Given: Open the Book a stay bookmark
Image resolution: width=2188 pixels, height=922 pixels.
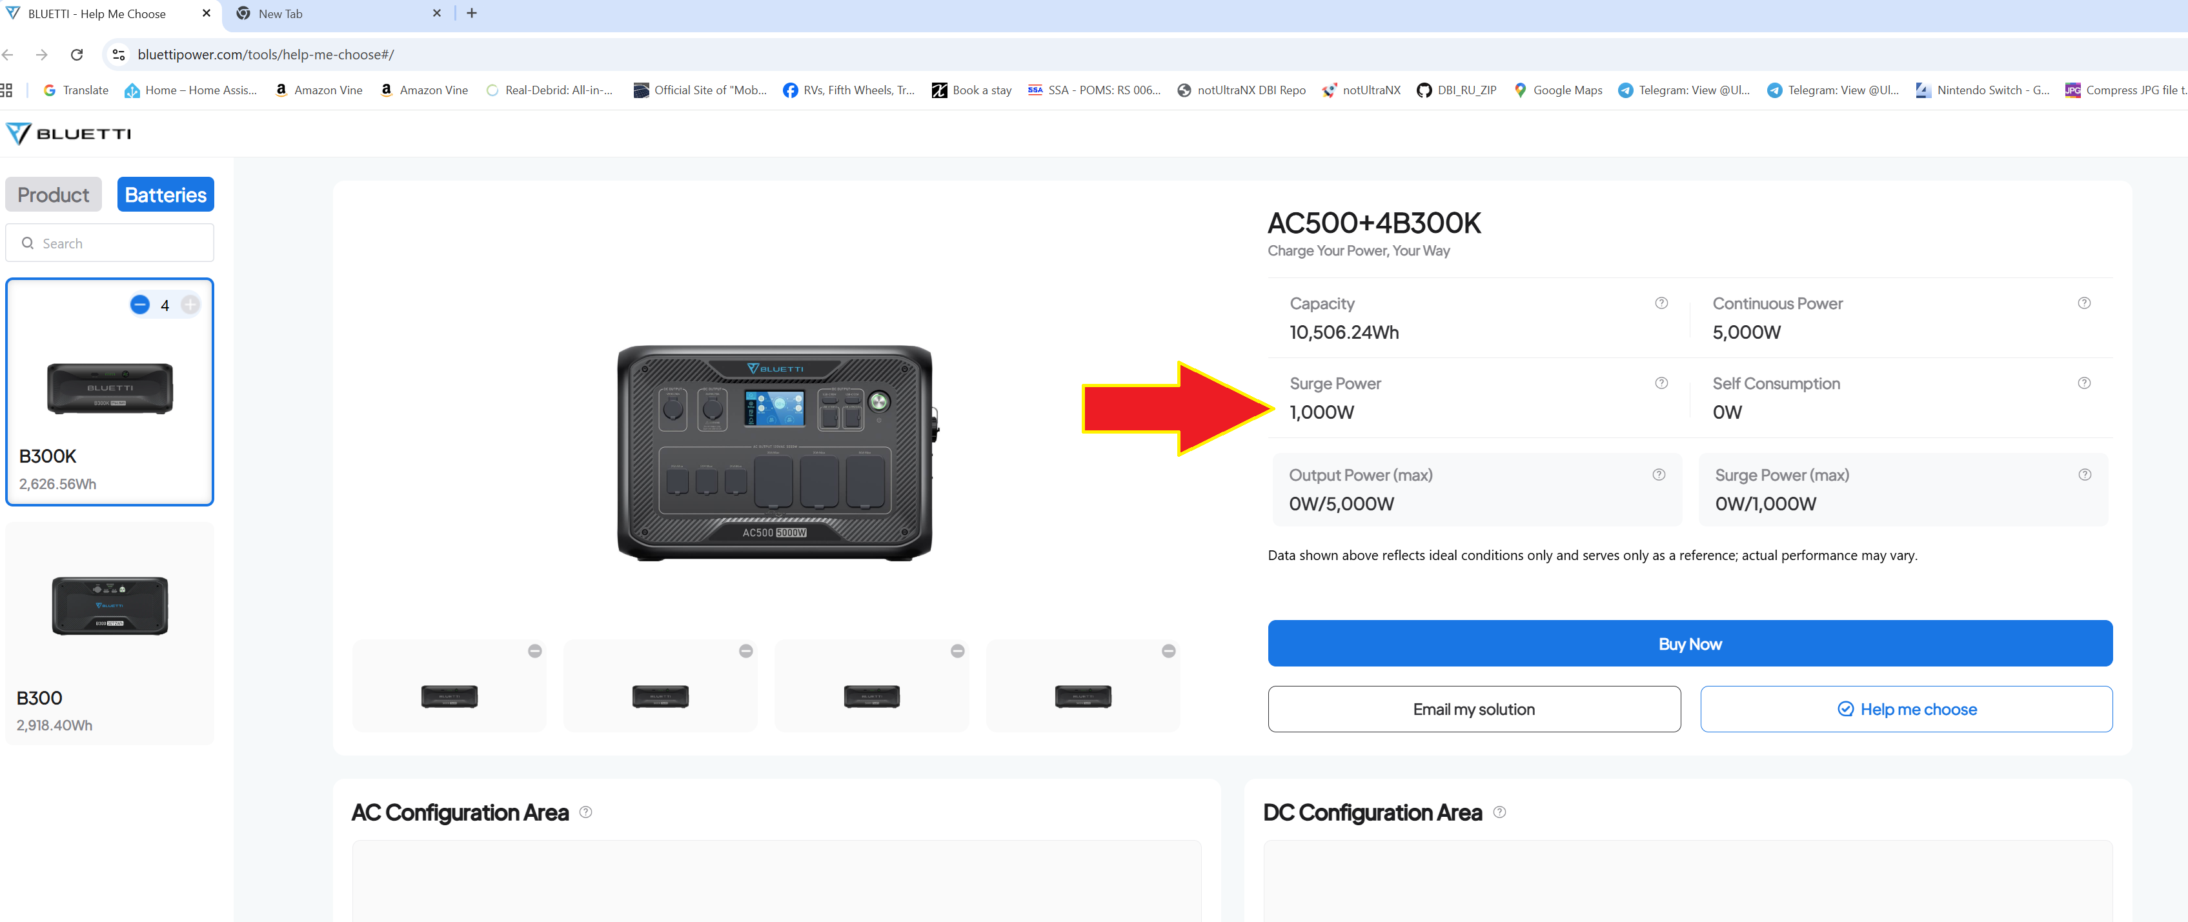Looking at the screenshot, I should point(971,90).
